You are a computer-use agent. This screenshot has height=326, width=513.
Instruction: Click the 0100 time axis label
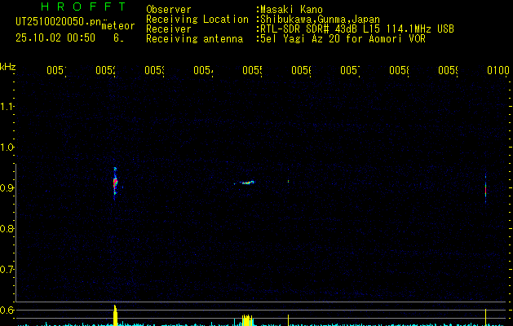pyautogui.click(x=498, y=70)
